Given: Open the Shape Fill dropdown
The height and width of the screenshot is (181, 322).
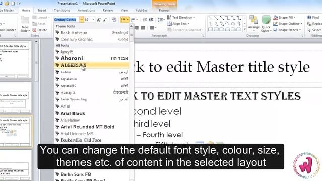Looking at the screenshot, I should 284,17.
